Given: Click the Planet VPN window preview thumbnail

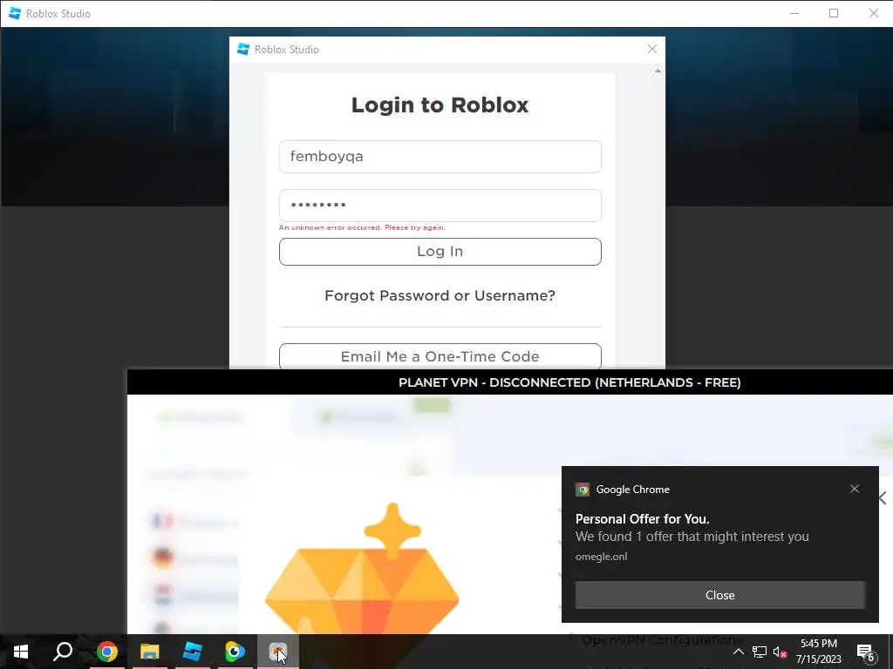Looking at the screenshot, I should 509,514.
